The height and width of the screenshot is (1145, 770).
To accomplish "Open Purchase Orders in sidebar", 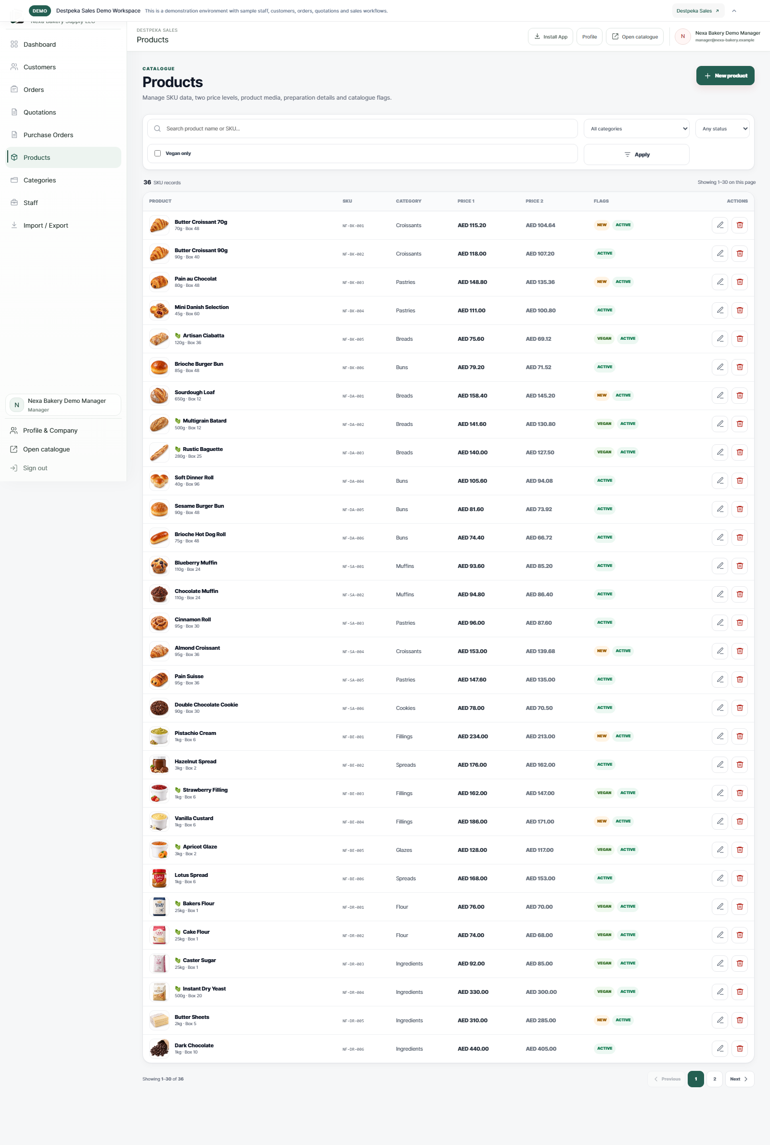I will coord(63,135).
